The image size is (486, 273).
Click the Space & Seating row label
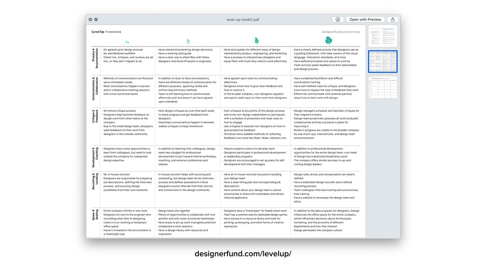95,215
